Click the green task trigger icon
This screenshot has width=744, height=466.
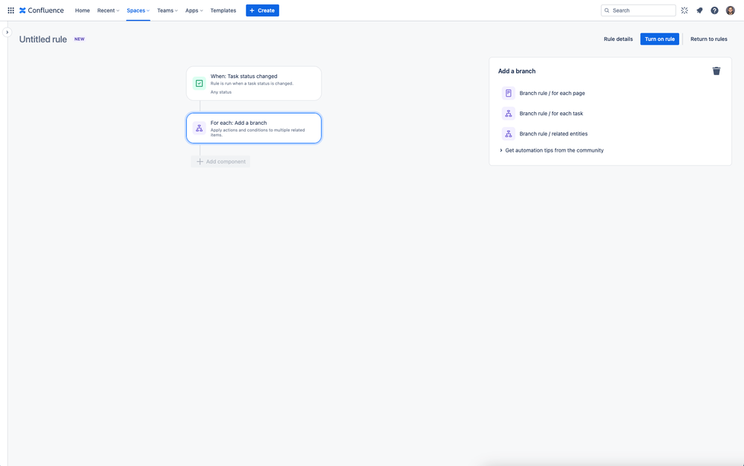[x=200, y=83]
